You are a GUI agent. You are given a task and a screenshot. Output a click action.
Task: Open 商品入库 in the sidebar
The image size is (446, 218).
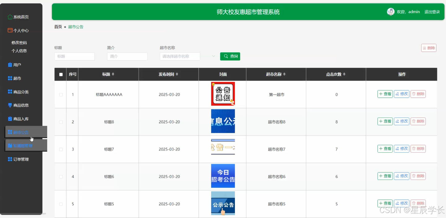coord(21,119)
